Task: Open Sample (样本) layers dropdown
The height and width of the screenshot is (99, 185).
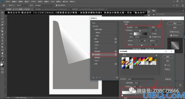Action: click(x=44, y=5)
